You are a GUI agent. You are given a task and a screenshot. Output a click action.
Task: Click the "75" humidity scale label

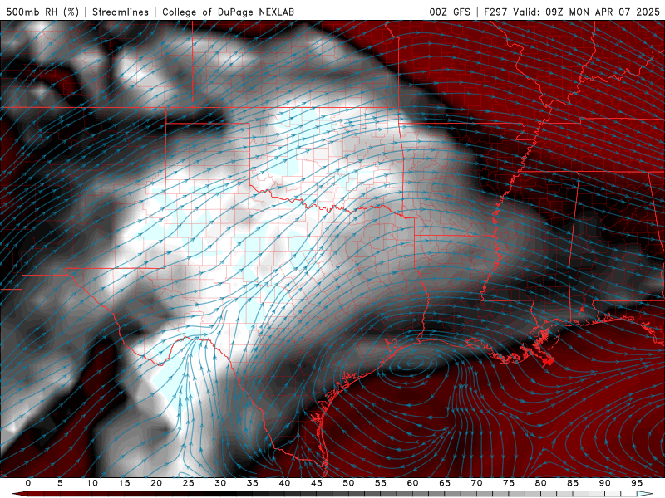tap(509, 483)
